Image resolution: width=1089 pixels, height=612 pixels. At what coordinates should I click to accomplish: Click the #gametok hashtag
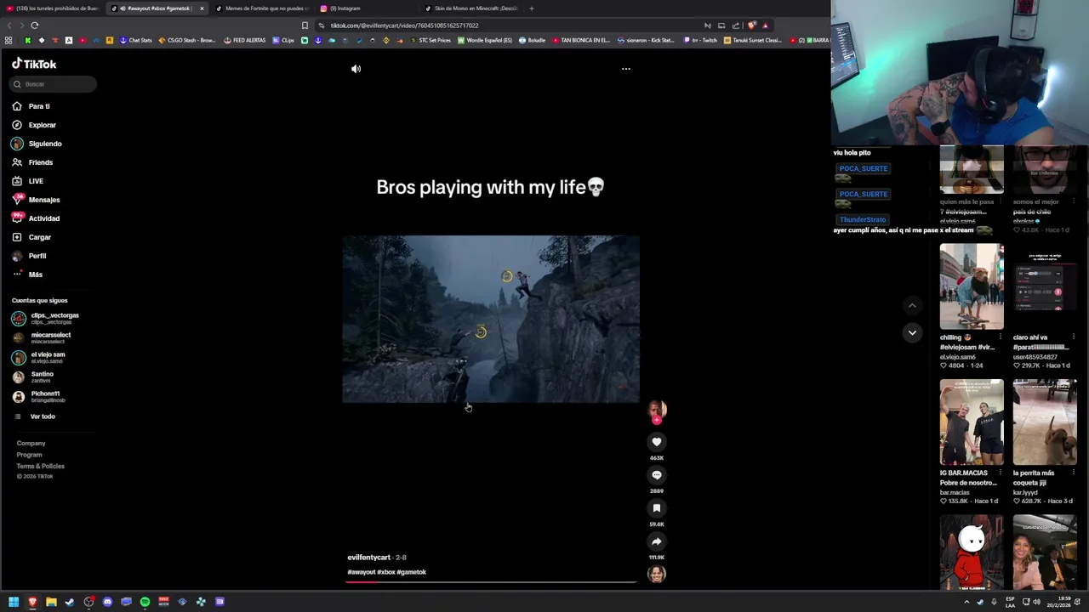412,572
